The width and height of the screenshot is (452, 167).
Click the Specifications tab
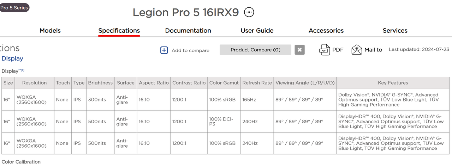[119, 31]
